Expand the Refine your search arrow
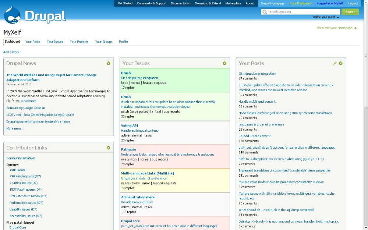The width and height of the screenshot is (368, 230). 338,17
